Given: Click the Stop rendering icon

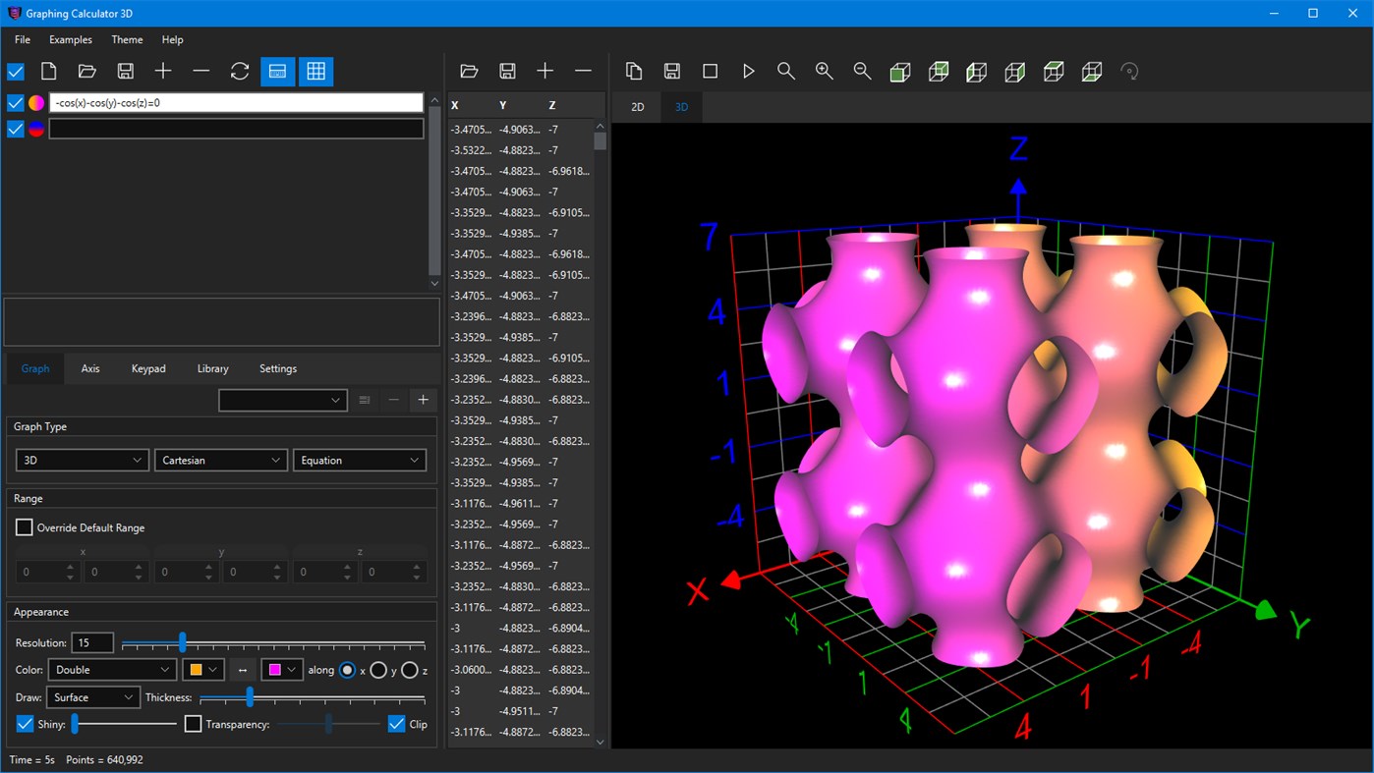Looking at the screenshot, I should [x=710, y=70].
